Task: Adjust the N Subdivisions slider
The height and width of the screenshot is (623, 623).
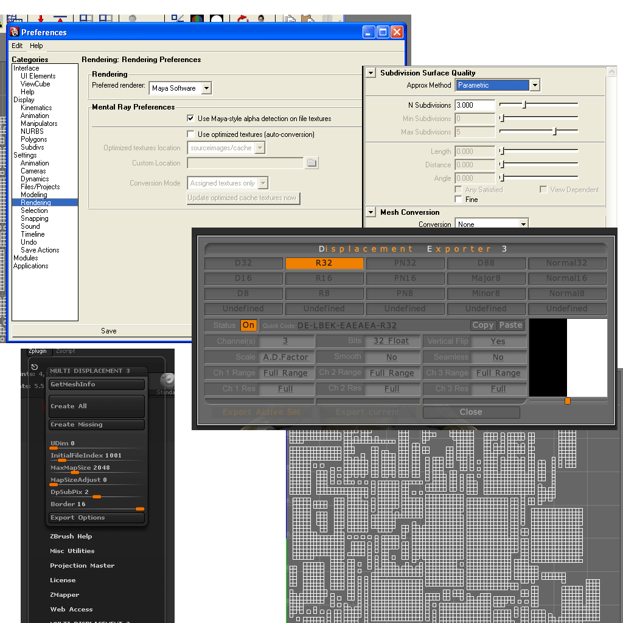Action: coord(524,105)
